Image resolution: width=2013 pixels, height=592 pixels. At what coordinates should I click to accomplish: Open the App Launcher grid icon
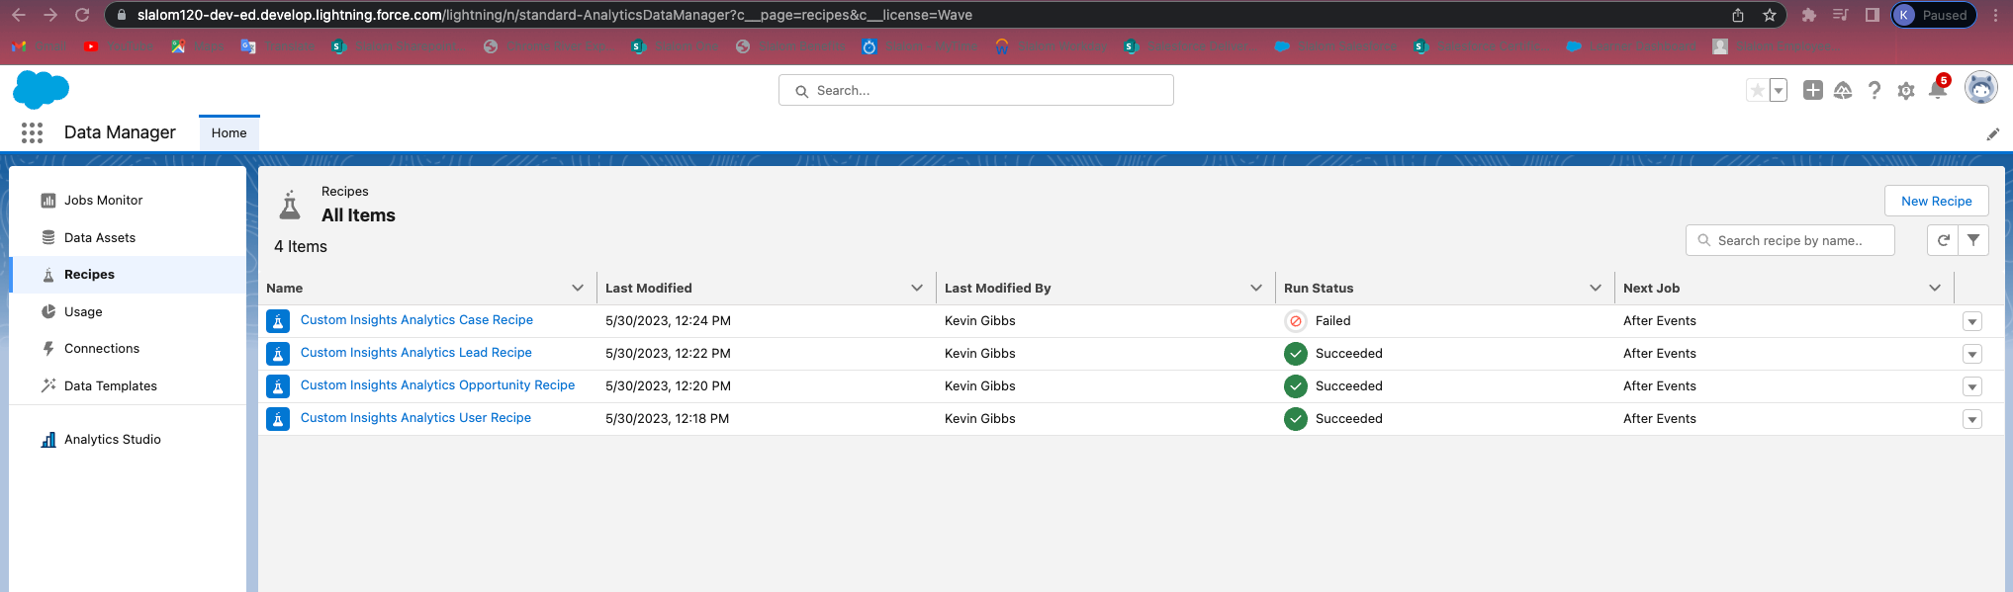(x=32, y=132)
